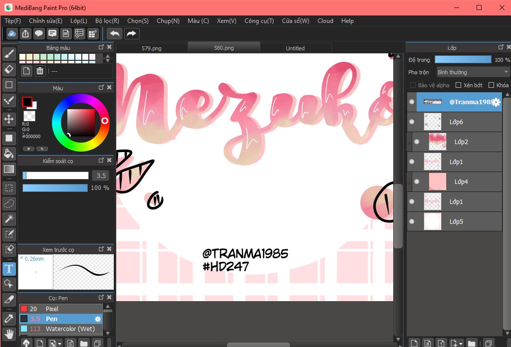Add a 1-bit layer
Image resolution: width=511 pixels, height=347 pixels.
(441, 343)
